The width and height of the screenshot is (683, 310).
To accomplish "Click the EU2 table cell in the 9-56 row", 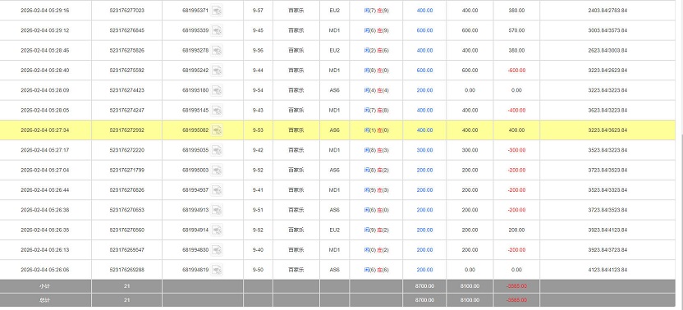I will click(x=335, y=50).
